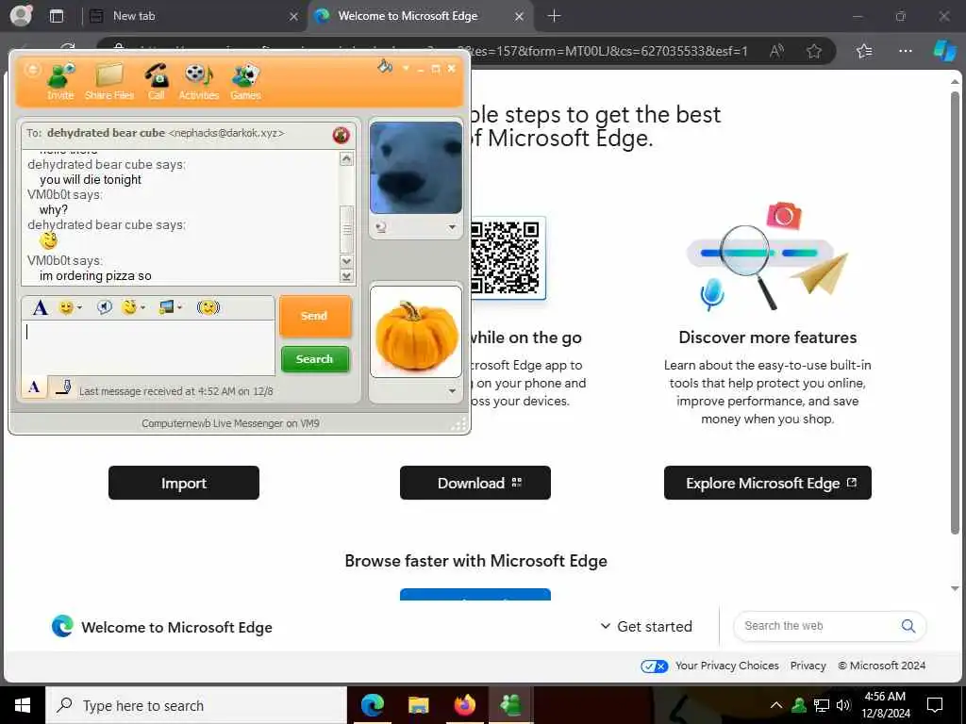Open a new browser tab with plus

(x=554, y=16)
